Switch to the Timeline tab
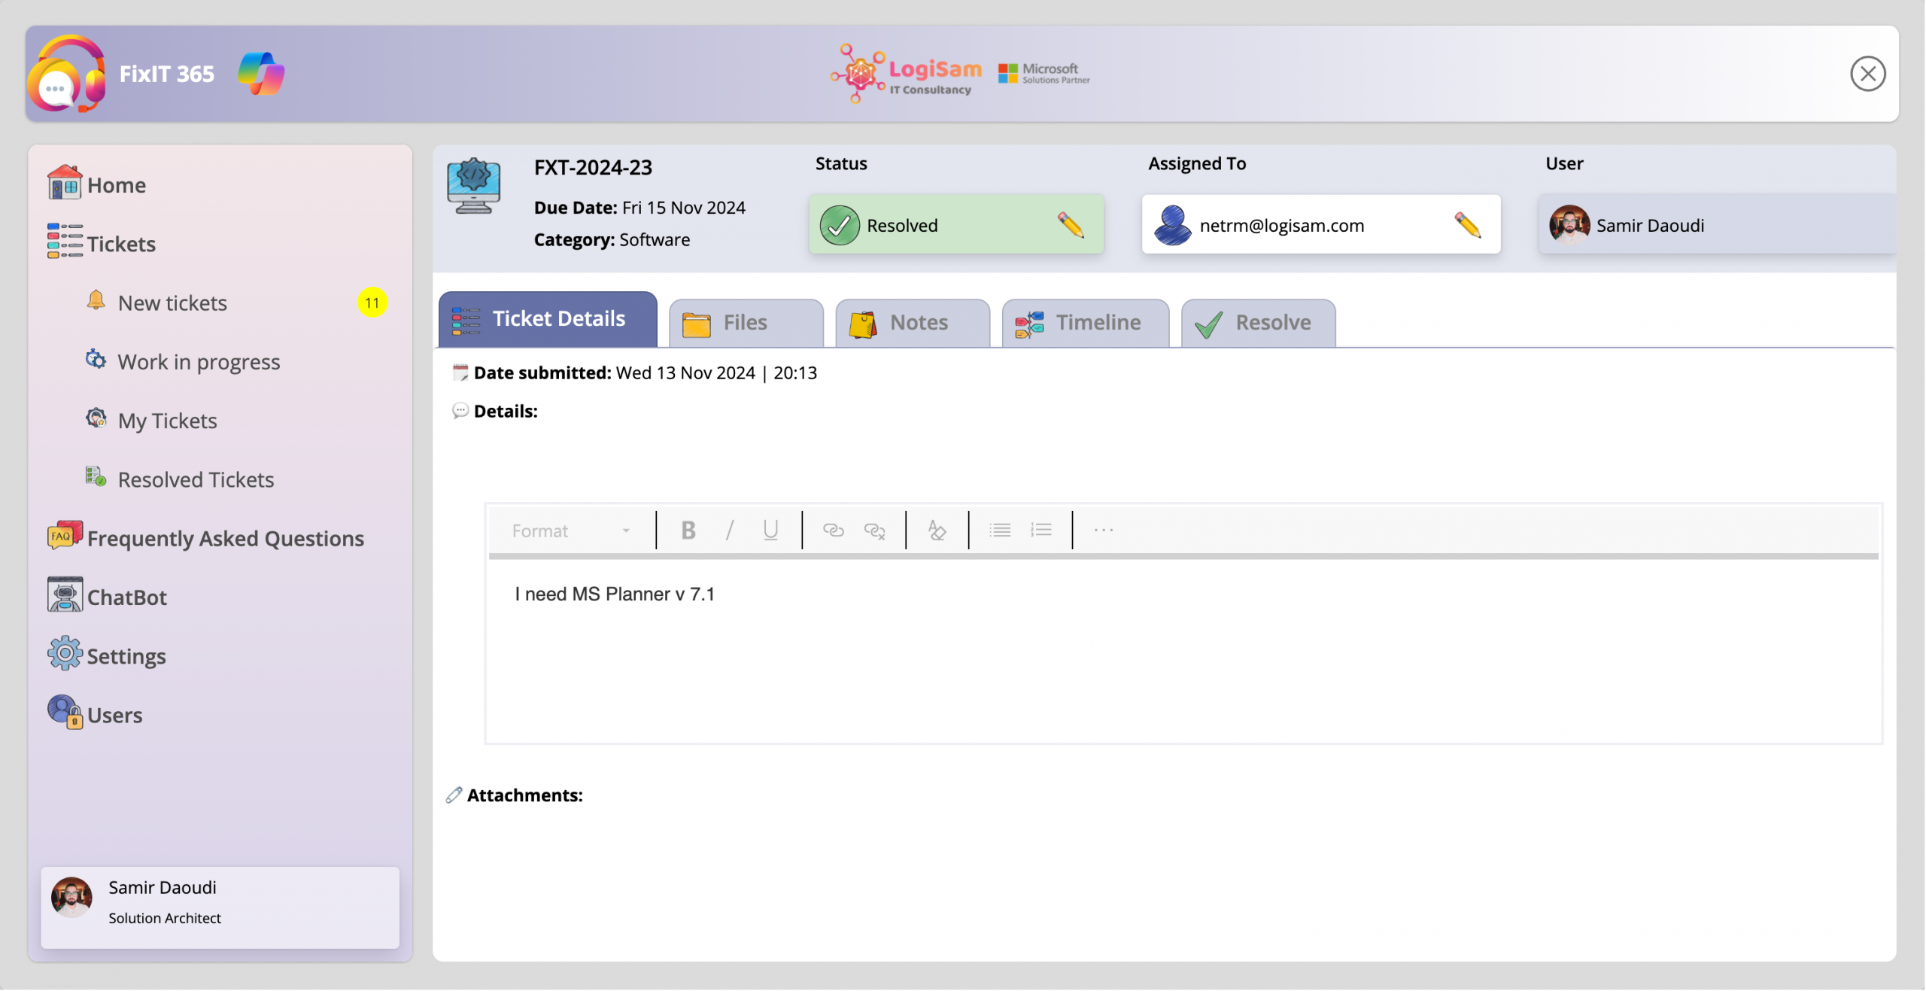The width and height of the screenshot is (1926, 991). (1086, 323)
